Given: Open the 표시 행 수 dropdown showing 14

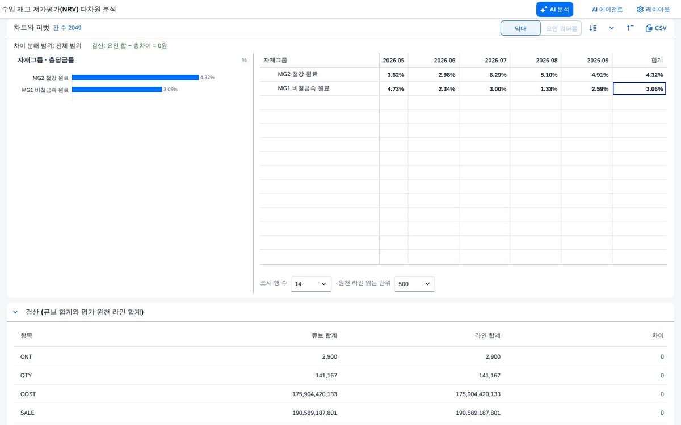Looking at the screenshot, I should click(311, 284).
